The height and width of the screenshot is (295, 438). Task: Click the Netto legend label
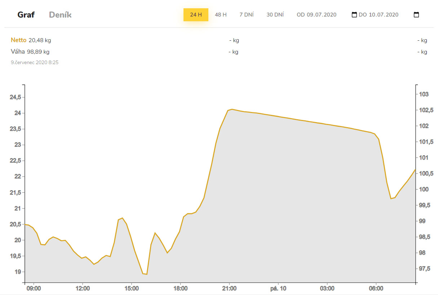[x=18, y=40]
